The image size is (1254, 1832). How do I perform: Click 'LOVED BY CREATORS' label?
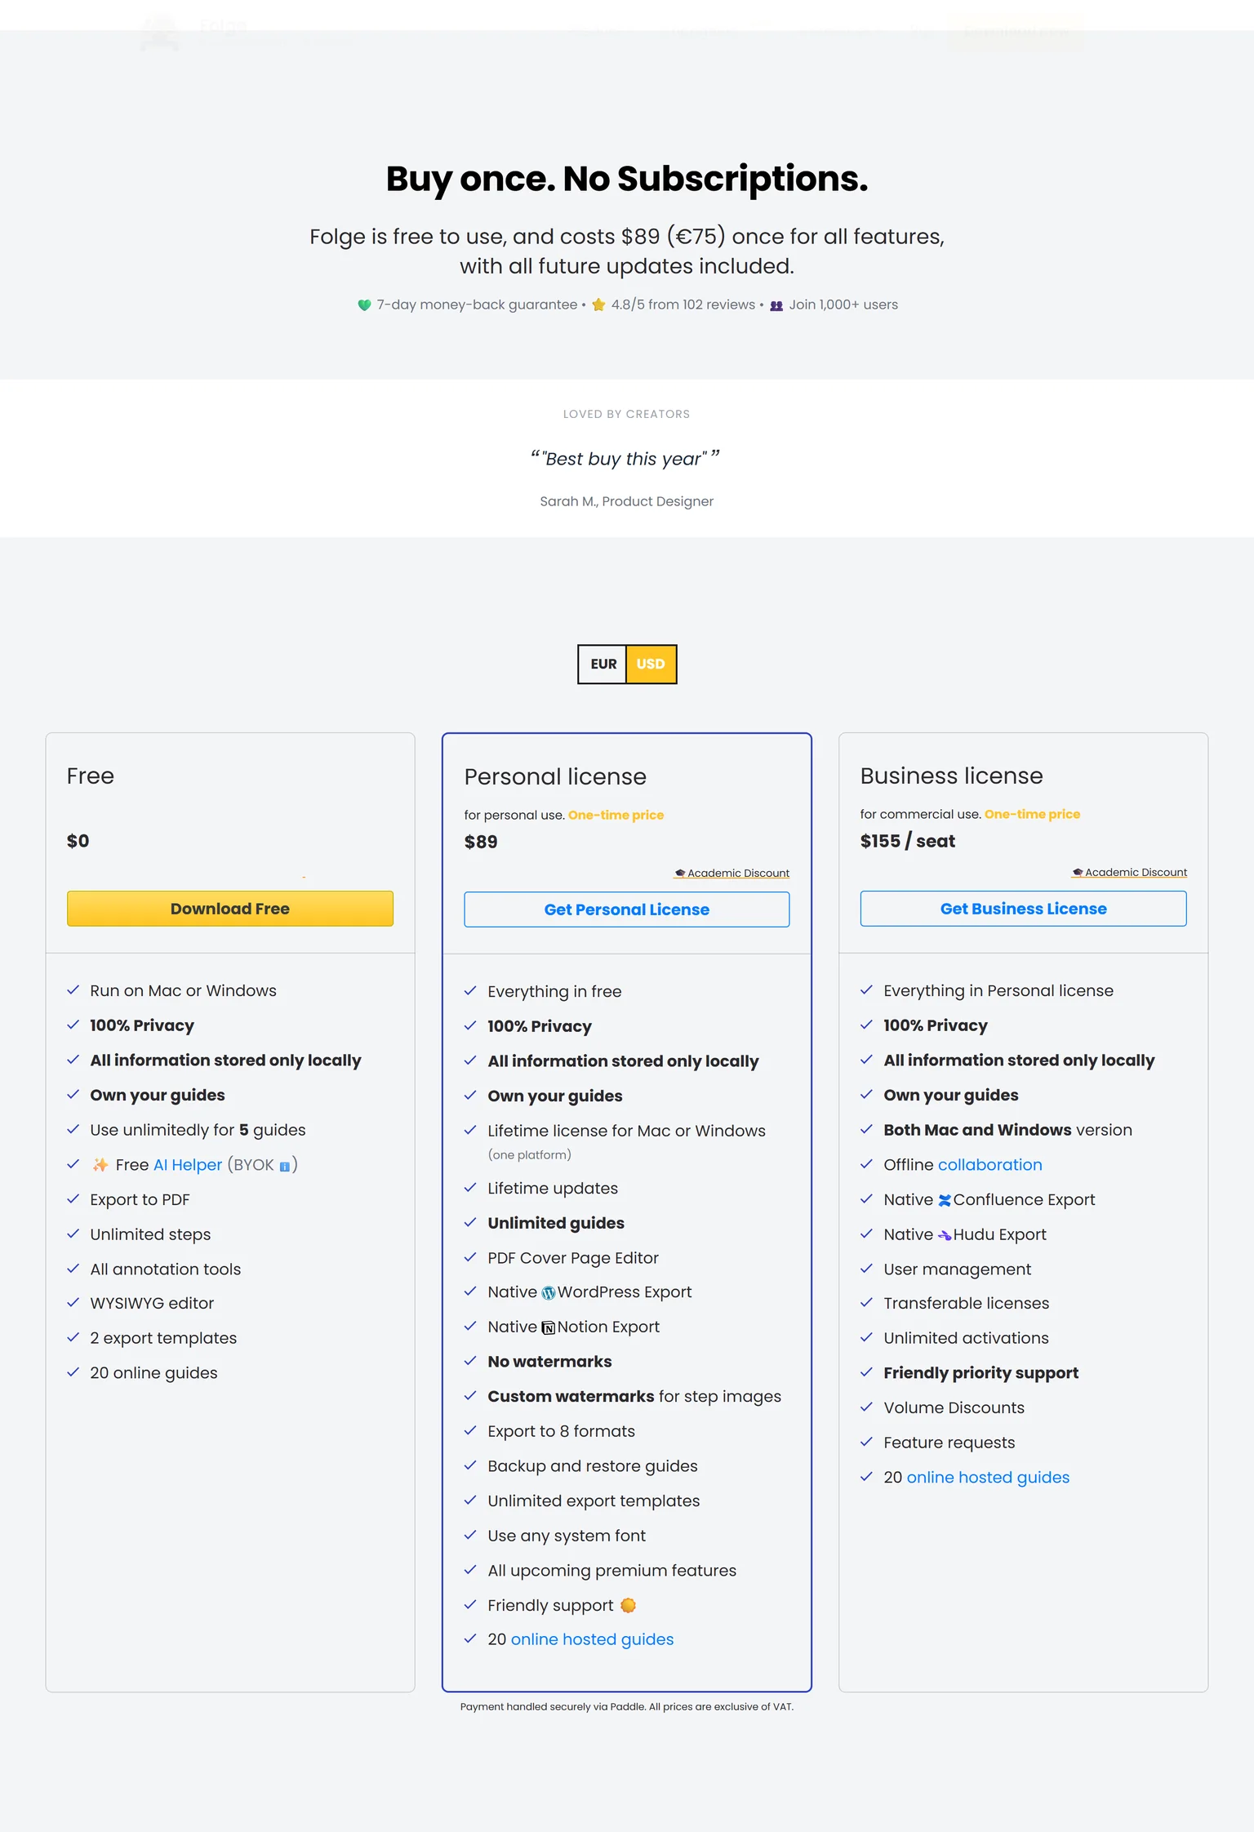coord(627,414)
